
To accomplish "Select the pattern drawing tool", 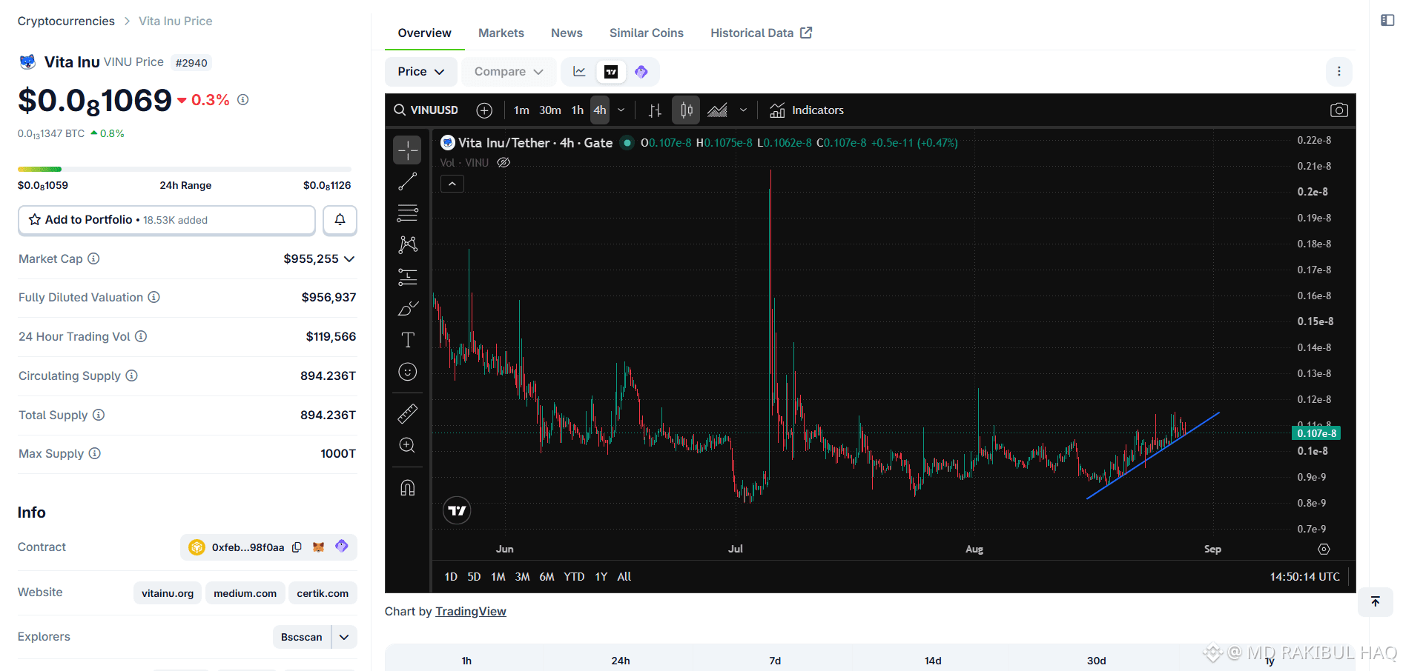I will click(408, 244).
